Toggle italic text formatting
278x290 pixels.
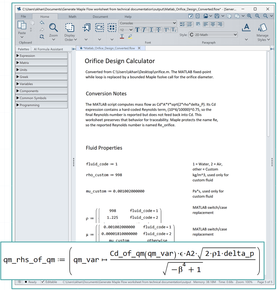[144, 30]
